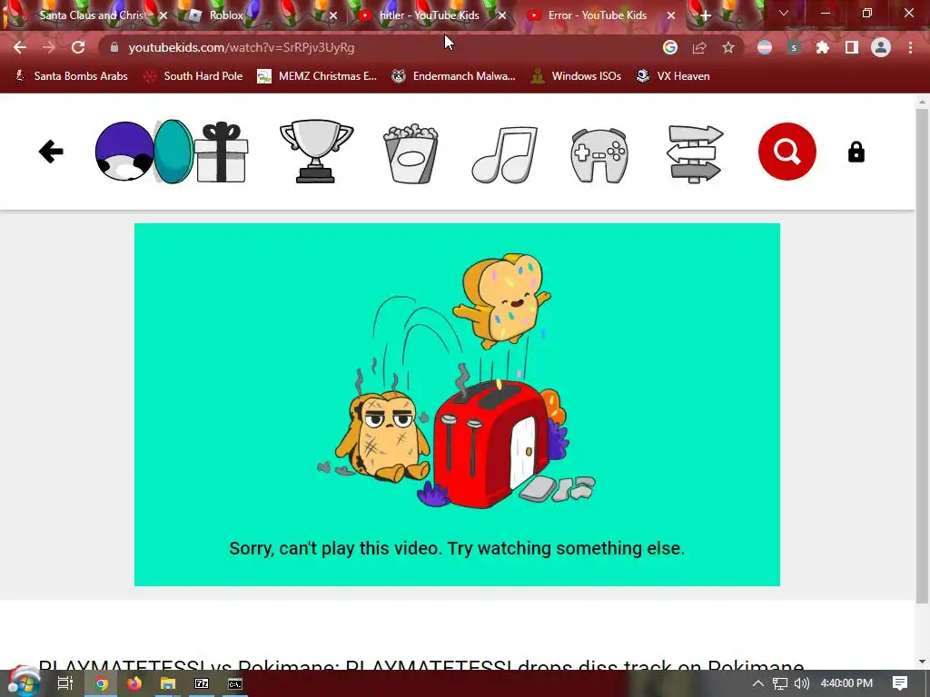Viewport: 930px width, 697px height.
Task: Open File Explorer from the taskbar
Action: 168,683
